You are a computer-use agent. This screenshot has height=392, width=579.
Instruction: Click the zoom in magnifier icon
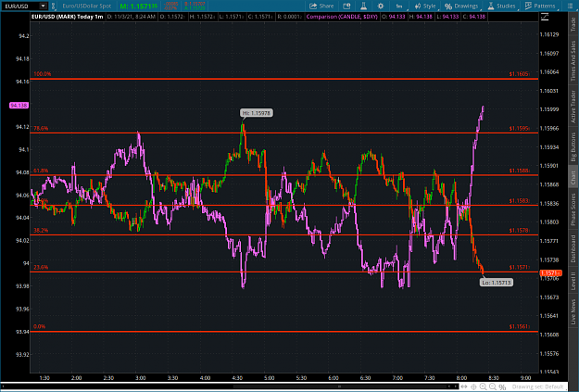click(483, 386)
